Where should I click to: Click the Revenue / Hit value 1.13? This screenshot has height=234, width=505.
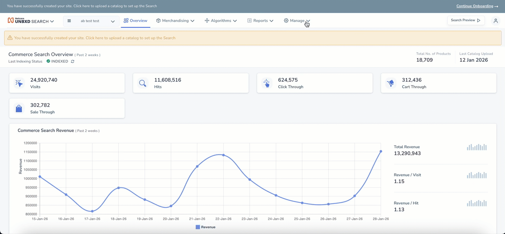pyautogui.click(x=399, y=209)
